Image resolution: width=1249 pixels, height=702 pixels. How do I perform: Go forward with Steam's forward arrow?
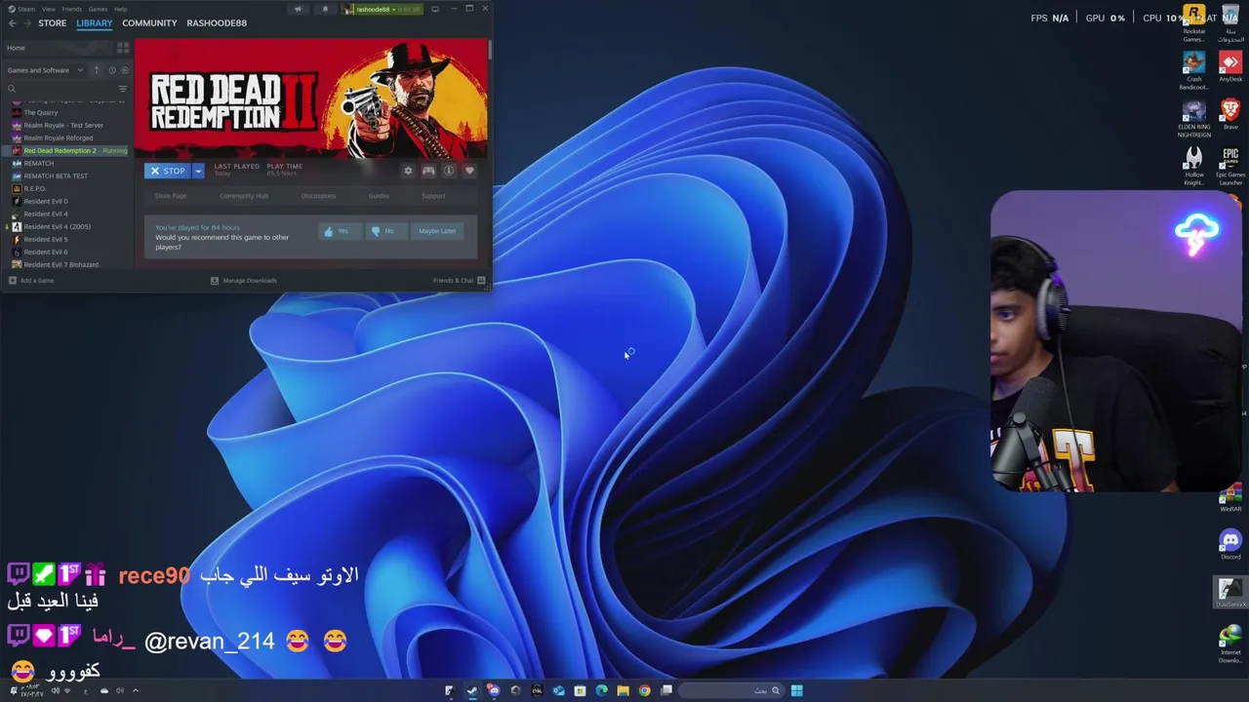(x=26, y=22)
